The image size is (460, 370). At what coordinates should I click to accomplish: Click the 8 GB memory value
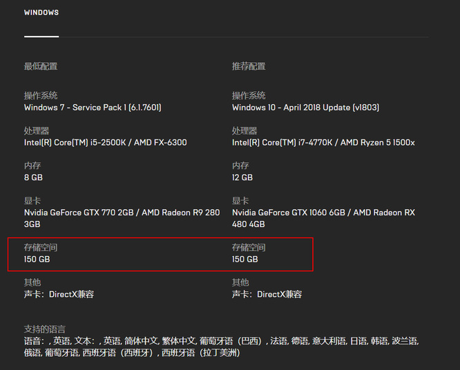[34, 177]
